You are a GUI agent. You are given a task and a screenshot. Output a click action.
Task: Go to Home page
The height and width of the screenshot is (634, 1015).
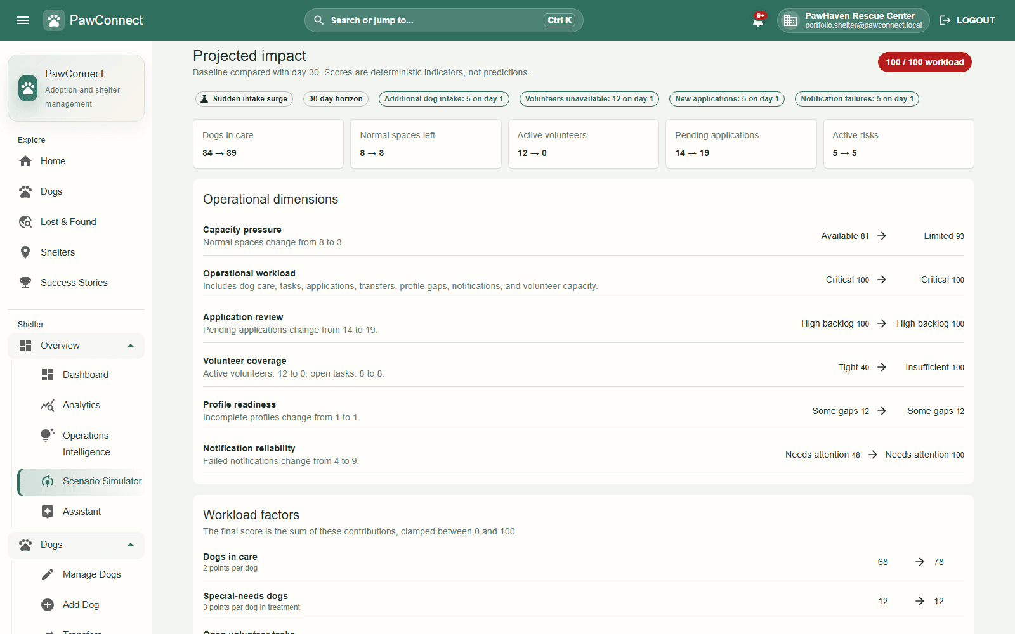(x=76, y=161)
